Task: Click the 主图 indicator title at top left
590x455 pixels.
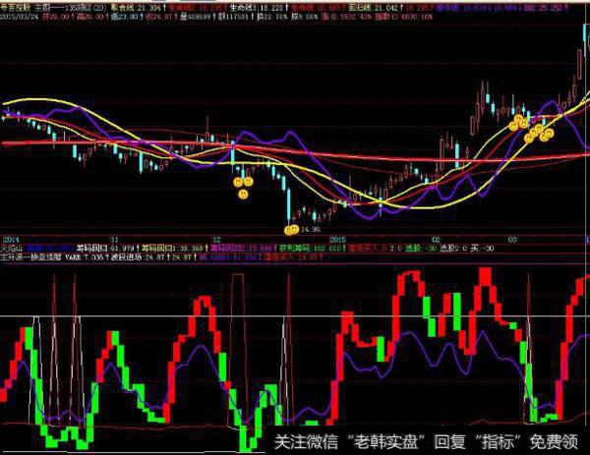Action: 45,5
